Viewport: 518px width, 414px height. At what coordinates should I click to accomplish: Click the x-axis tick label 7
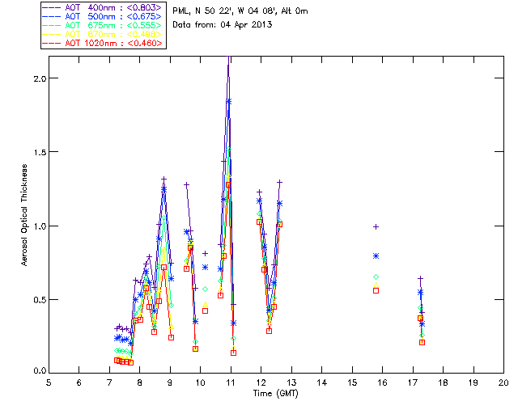point(109,382)
